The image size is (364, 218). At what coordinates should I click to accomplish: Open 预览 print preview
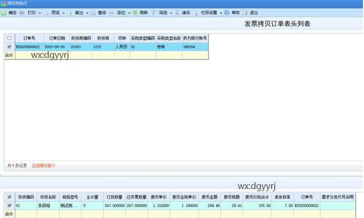pyautogui.click(x=46, y=12)
